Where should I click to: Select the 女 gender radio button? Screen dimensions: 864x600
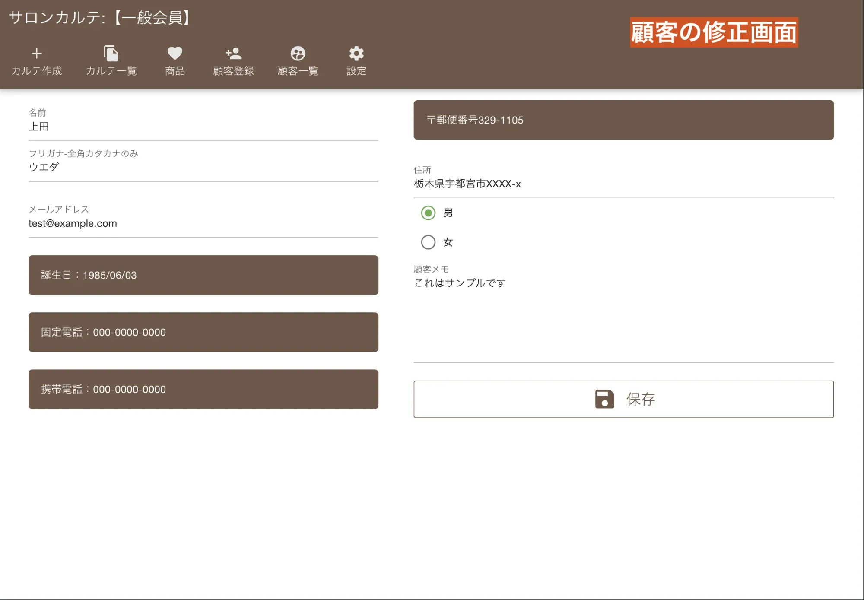428,242
